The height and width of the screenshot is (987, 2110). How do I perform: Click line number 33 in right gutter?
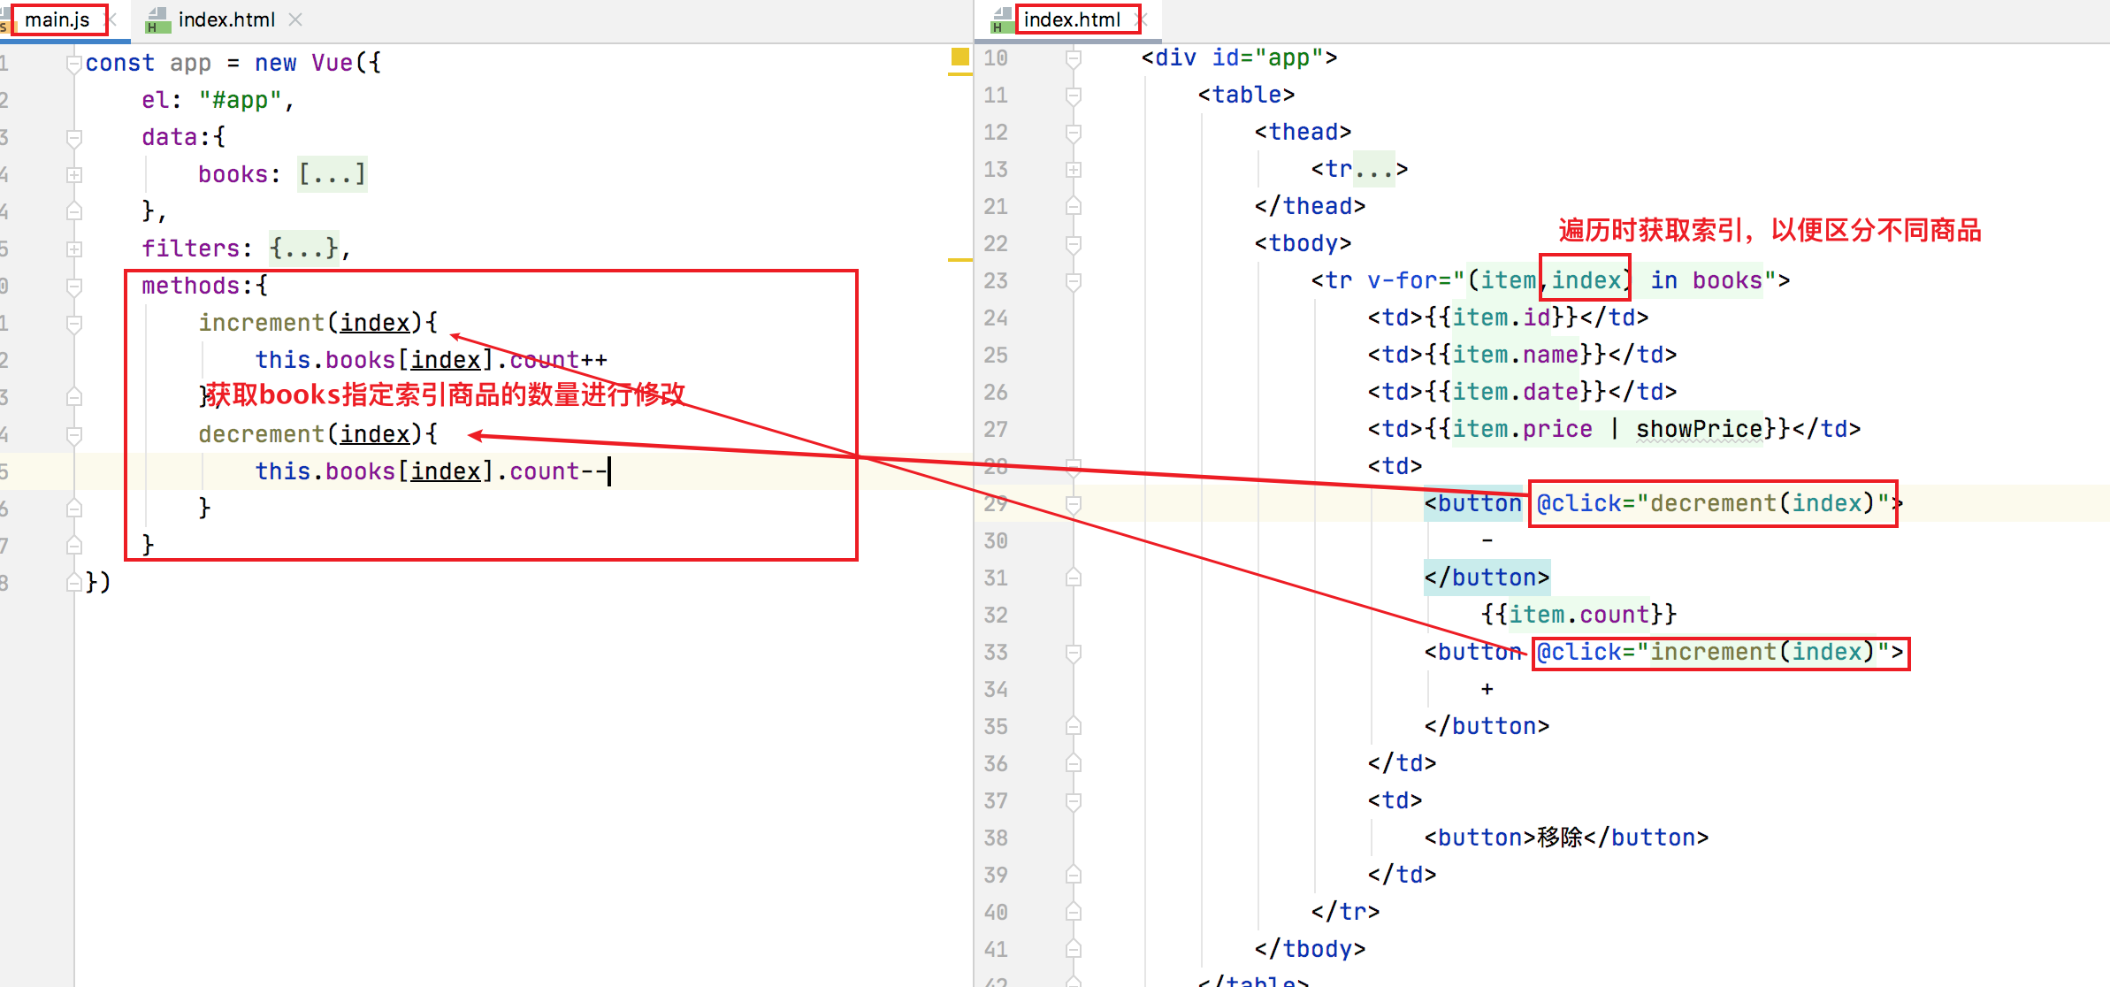click(x=996, y=652)
